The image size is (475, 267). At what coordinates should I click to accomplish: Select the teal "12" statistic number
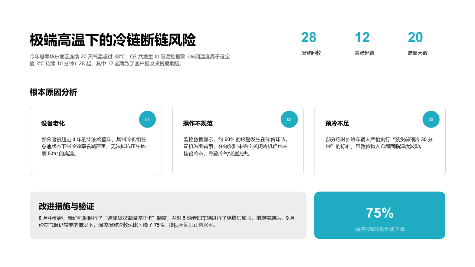click(x=363, y=37)
